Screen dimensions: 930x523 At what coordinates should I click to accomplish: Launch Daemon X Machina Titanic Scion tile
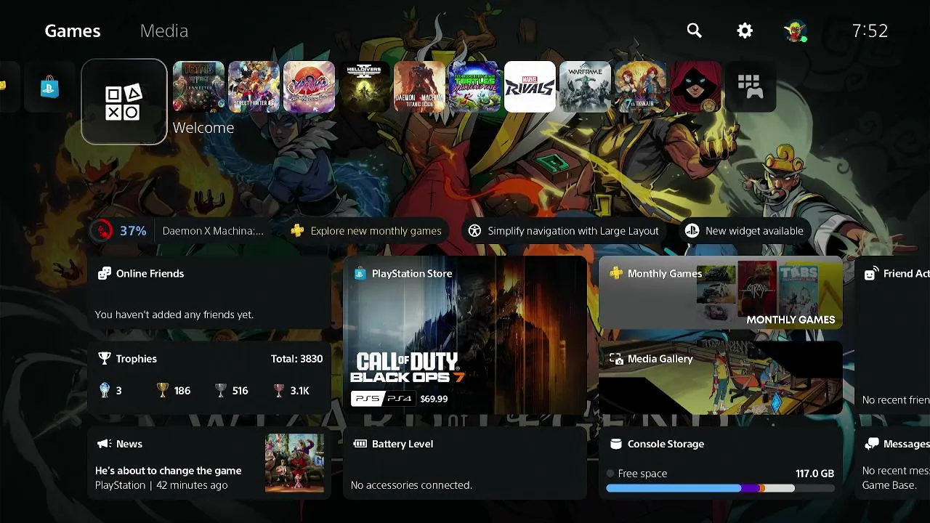point(419,87)
